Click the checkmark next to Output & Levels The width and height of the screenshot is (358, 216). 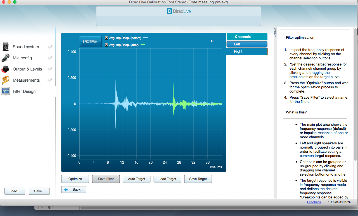point(50,69)
